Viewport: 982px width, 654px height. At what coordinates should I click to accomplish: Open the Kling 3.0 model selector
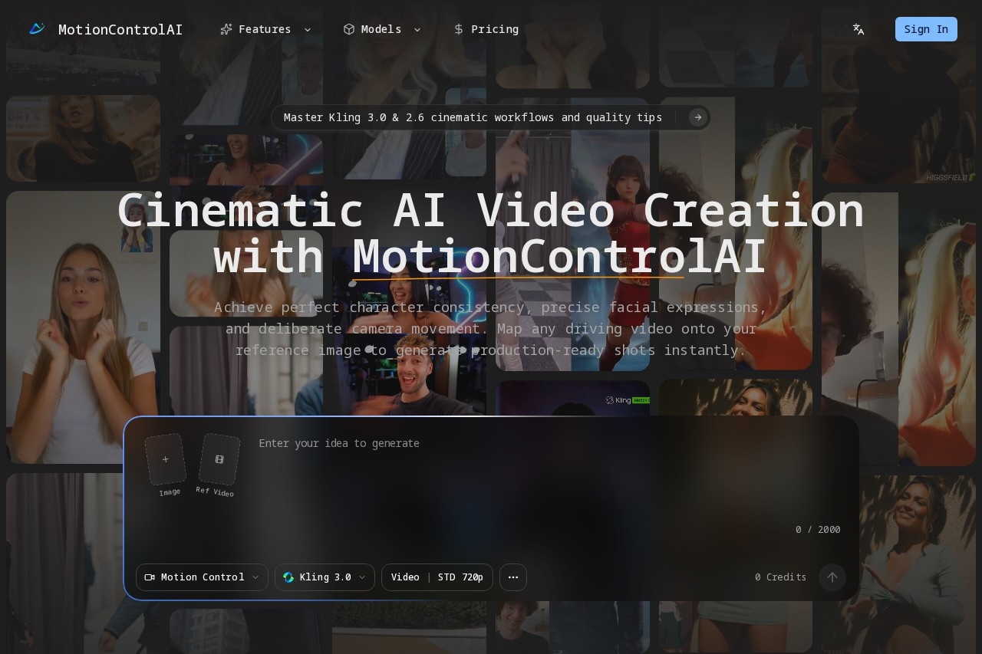point(325,577)
